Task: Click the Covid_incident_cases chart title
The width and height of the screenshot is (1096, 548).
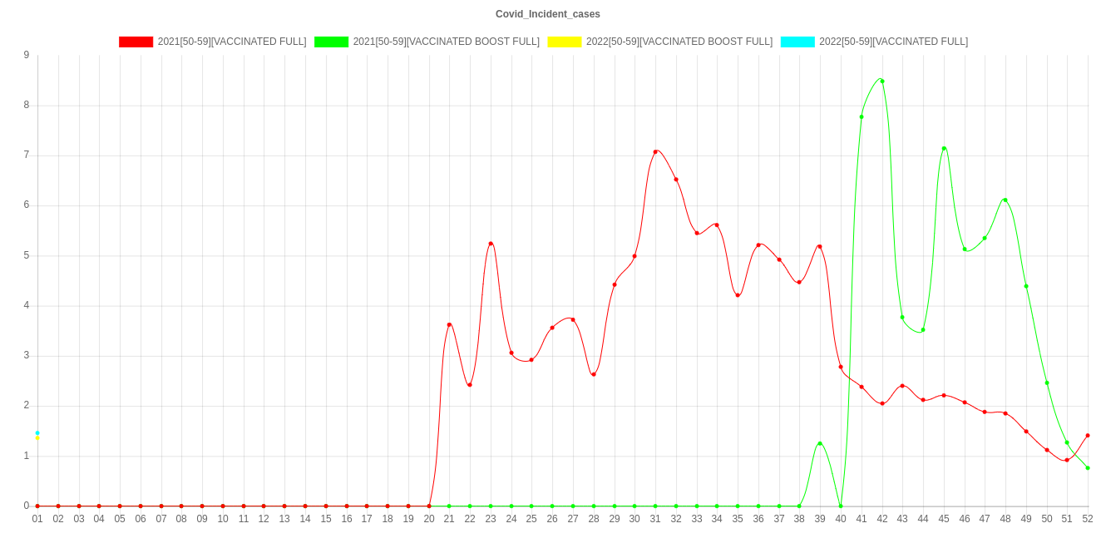Action: point(548,14)
